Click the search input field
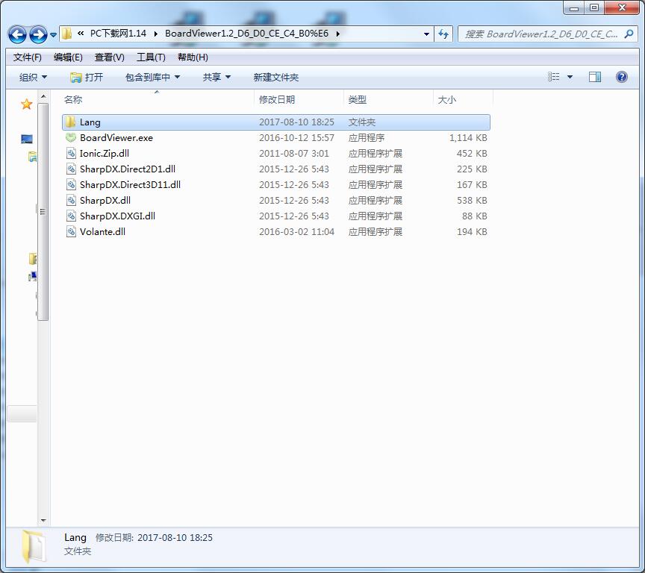Screen dimensions: 645x573 (541, 34)
